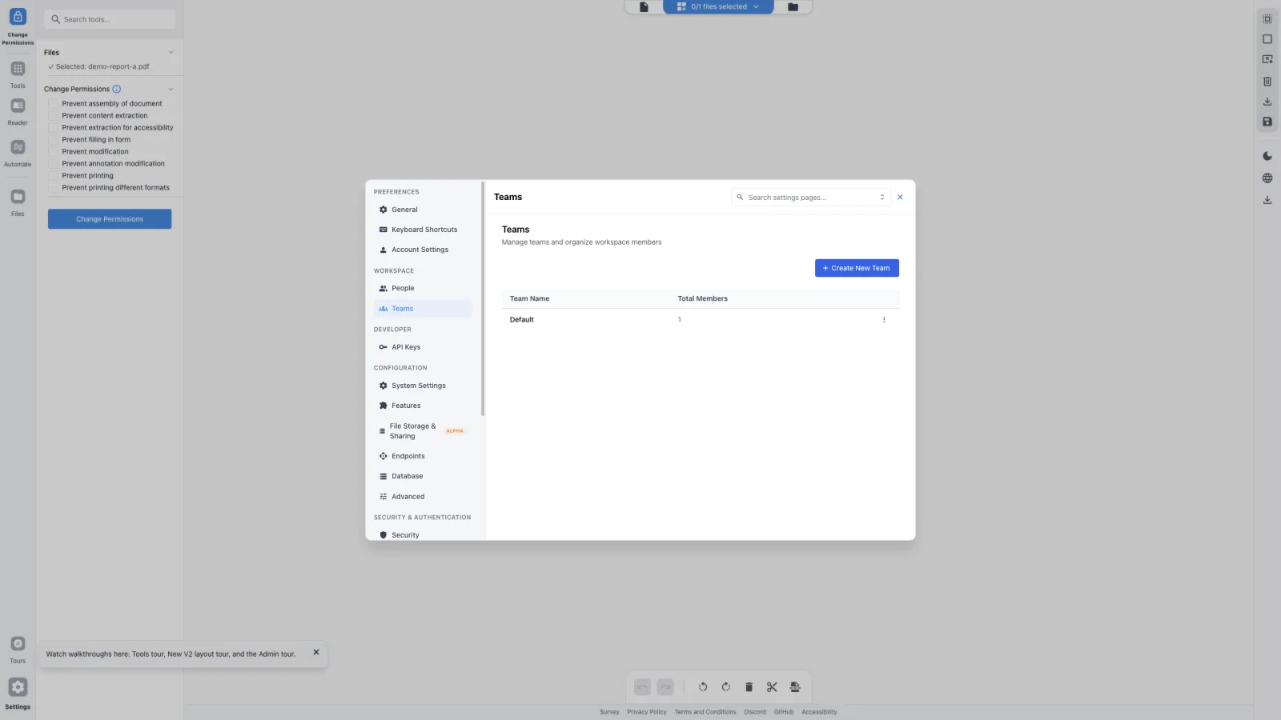
Task: Select the Teams settings item
Action: pyautogui.click(x=423, y=308)
